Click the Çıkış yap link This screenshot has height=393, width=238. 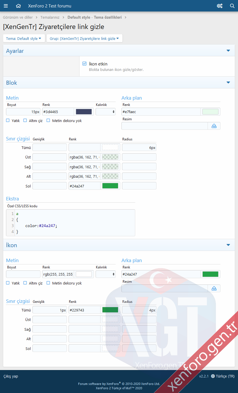pos(11,376)
